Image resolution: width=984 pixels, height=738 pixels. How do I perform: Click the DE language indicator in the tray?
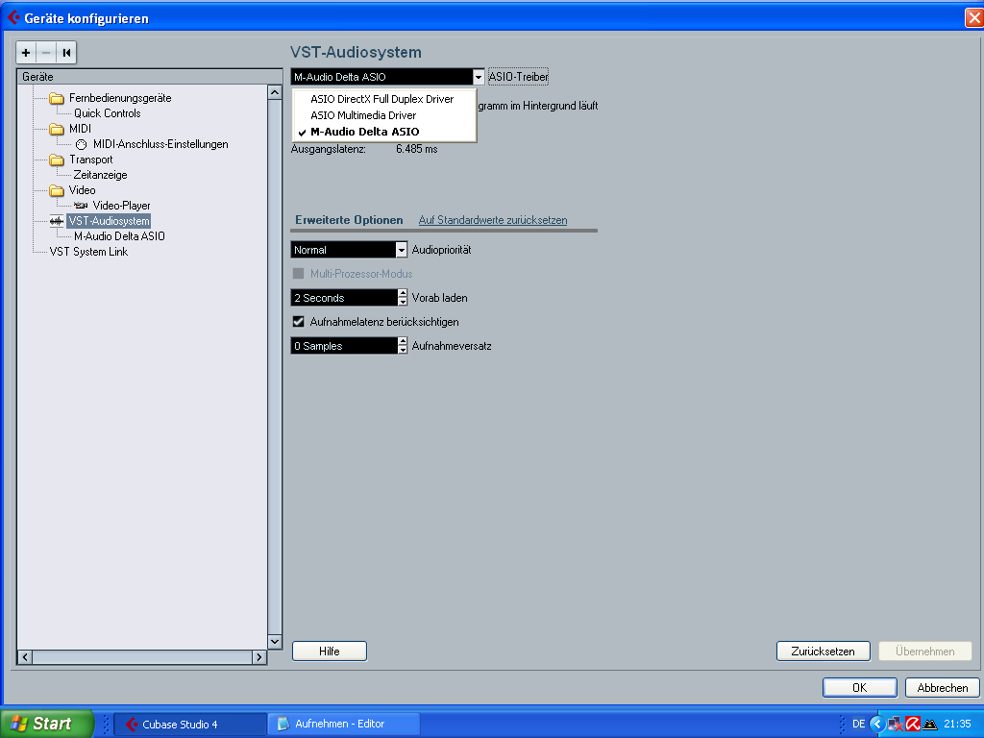pyautogui.click(x=858, y=725)
